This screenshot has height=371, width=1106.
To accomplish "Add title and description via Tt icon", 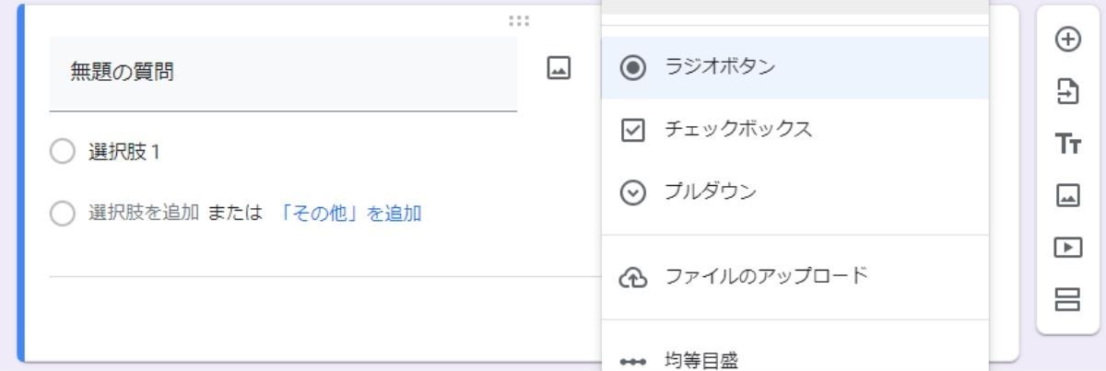I will point(1066,144).
